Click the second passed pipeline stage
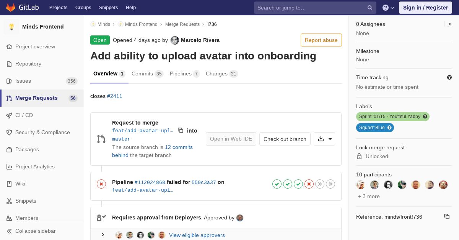The width and height of the screenshot is (459, 240). (288, 184)
